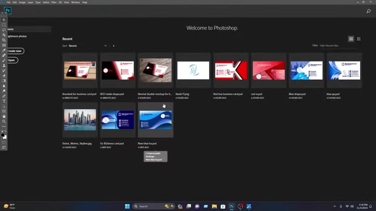Select the Quick Selection tool
The width and height of the screenshot is (376, 211).
(4, 35)
